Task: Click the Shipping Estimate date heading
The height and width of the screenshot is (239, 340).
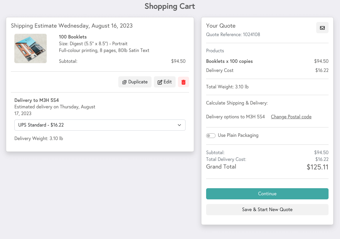Action: pyautogui.click(x=72, y=26)
